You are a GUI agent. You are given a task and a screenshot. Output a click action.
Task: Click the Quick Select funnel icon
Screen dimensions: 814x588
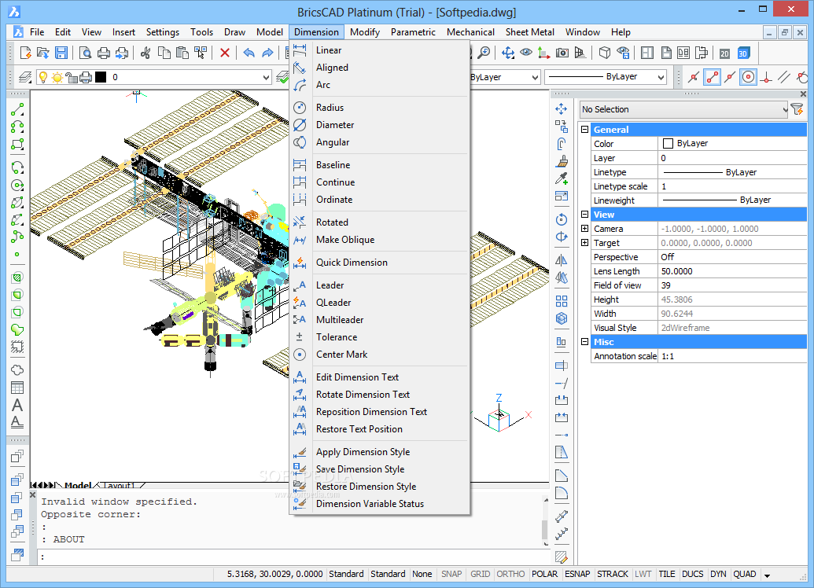click(x=797, y=109)
